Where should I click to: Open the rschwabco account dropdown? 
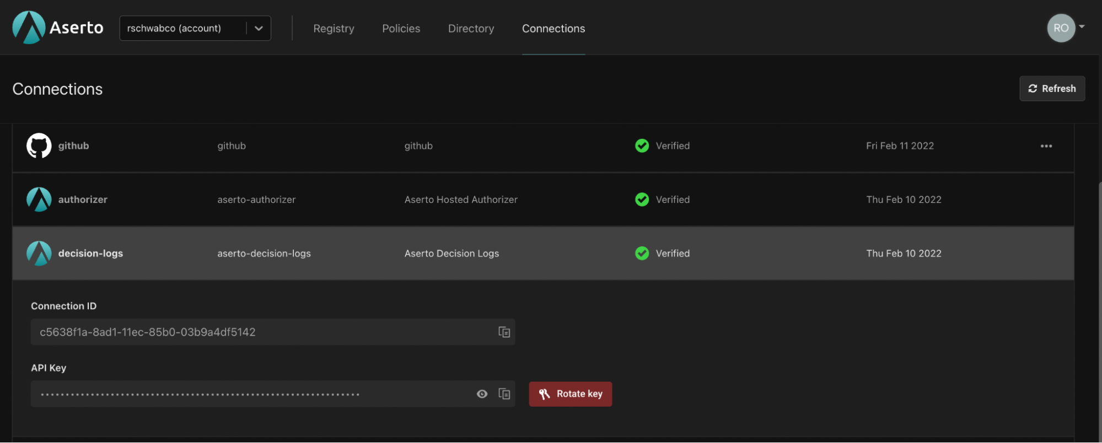pyautogui.click(x=195, y=28)
